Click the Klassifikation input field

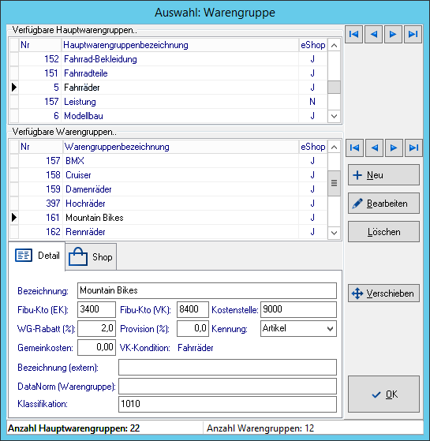pos(227,404)
